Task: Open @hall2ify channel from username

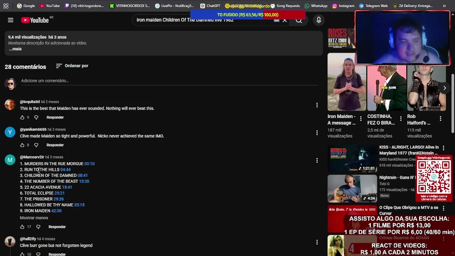Action: (x=28, y=239)
